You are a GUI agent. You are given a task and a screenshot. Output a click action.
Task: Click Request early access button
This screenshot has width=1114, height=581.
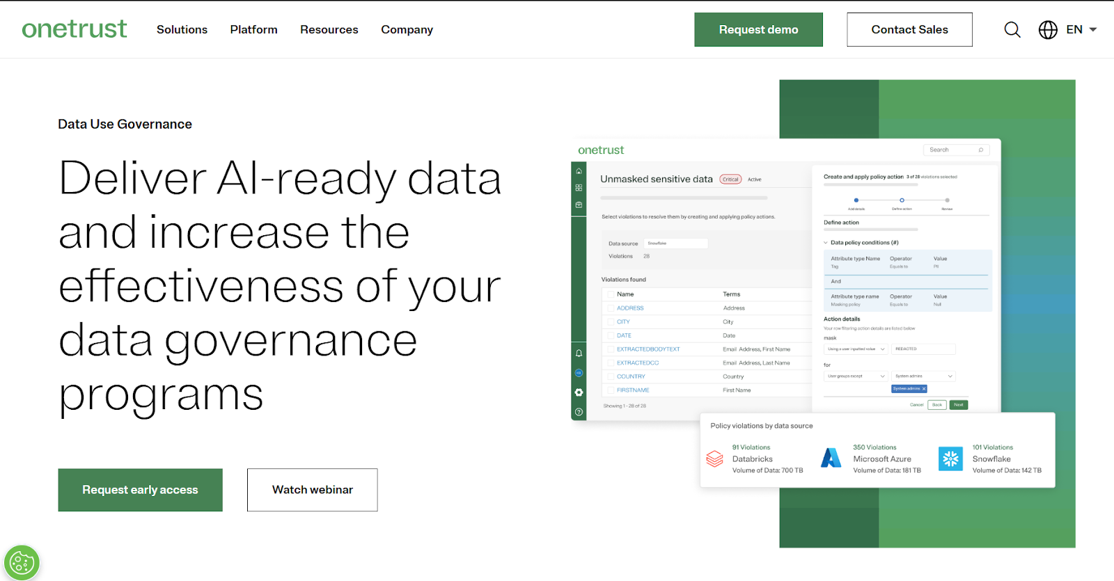[140, 490]
